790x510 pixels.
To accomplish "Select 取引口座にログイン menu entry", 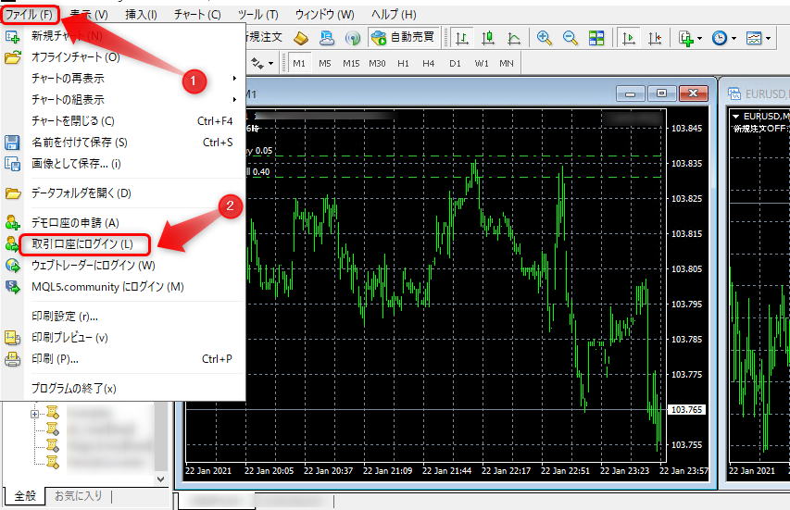I will pyautogui.click(x=82, y=245).
